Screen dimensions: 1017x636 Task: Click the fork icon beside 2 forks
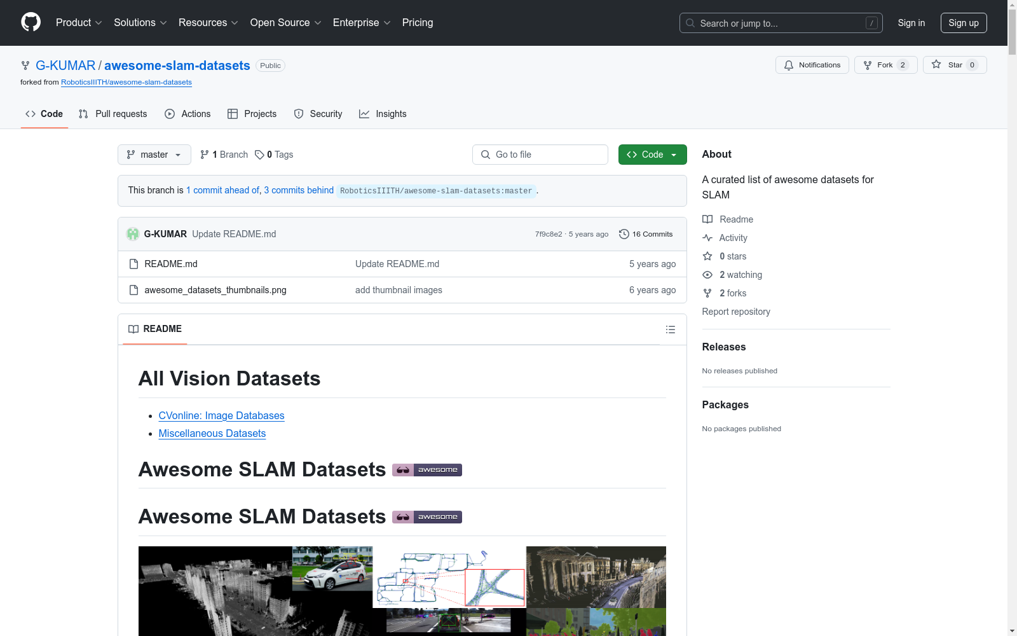point(707,293)
